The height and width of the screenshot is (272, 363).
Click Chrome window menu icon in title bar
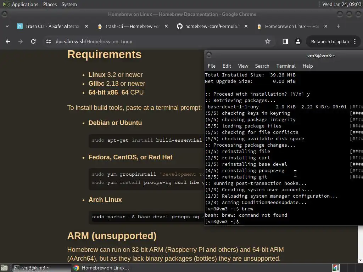(4, 14)
